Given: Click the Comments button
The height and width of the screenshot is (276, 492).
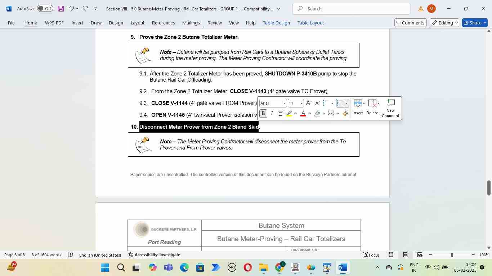Looking at the screenshot, I should coord(410,23).
